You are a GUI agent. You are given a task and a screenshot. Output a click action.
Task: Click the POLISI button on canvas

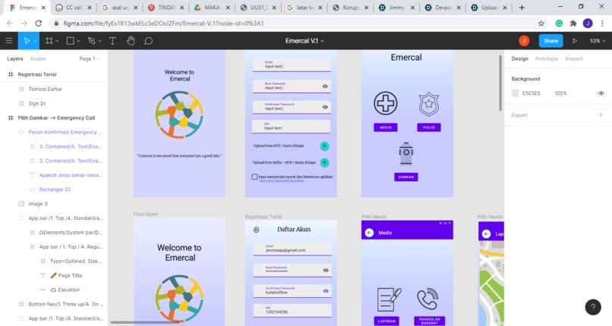tap(429, 127)
